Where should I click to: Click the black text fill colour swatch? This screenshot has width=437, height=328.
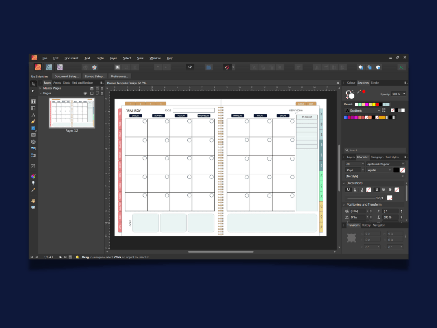tap(396, 170)
